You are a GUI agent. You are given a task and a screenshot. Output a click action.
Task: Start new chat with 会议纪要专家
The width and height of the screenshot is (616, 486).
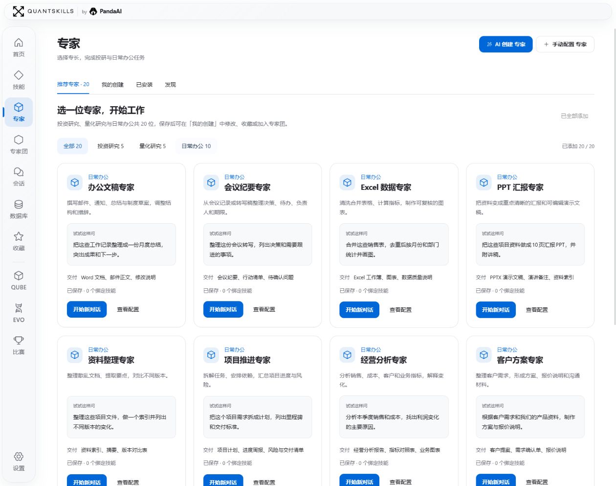tap(223, 309)
